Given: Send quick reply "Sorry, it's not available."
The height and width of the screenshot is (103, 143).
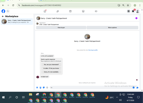Looking at the screenshot, I should 51,72.
